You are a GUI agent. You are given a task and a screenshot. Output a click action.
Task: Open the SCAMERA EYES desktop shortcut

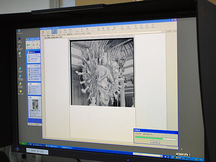(20, 70)
